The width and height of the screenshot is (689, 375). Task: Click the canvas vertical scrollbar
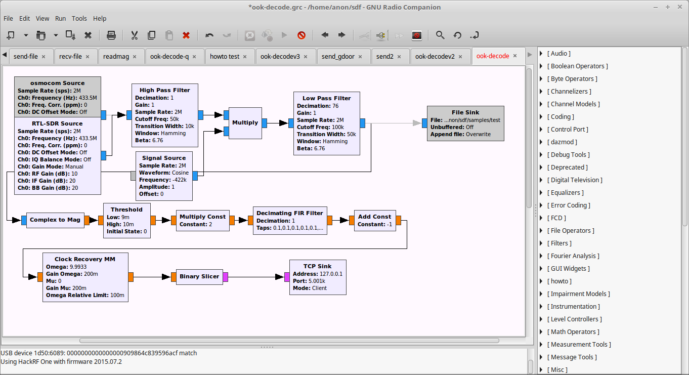(529, 138)
